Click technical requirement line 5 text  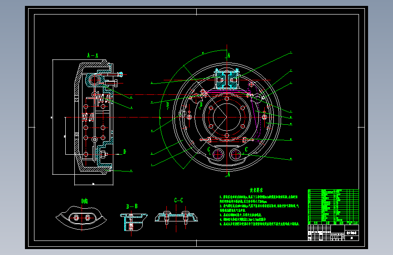tap(259, 224)
